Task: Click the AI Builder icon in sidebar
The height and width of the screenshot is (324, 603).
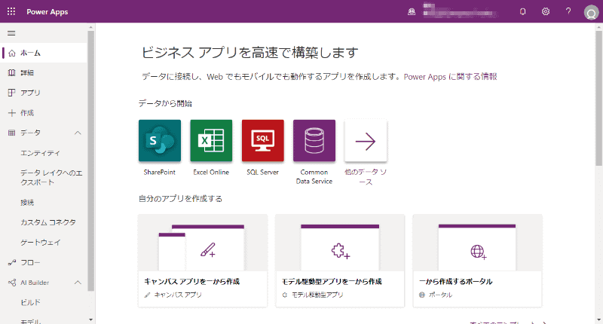Action: (x=12, y=283)
